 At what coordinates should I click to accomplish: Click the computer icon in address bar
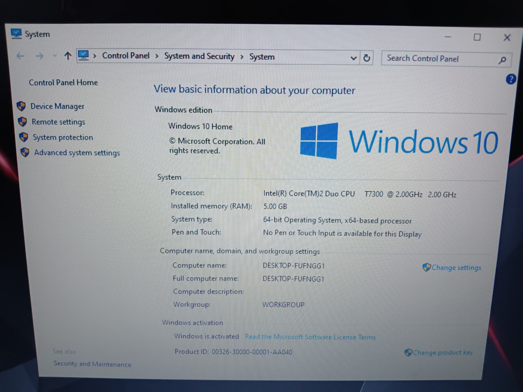click(x=84, y=56)
